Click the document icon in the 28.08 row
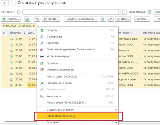 coord(11,62)
